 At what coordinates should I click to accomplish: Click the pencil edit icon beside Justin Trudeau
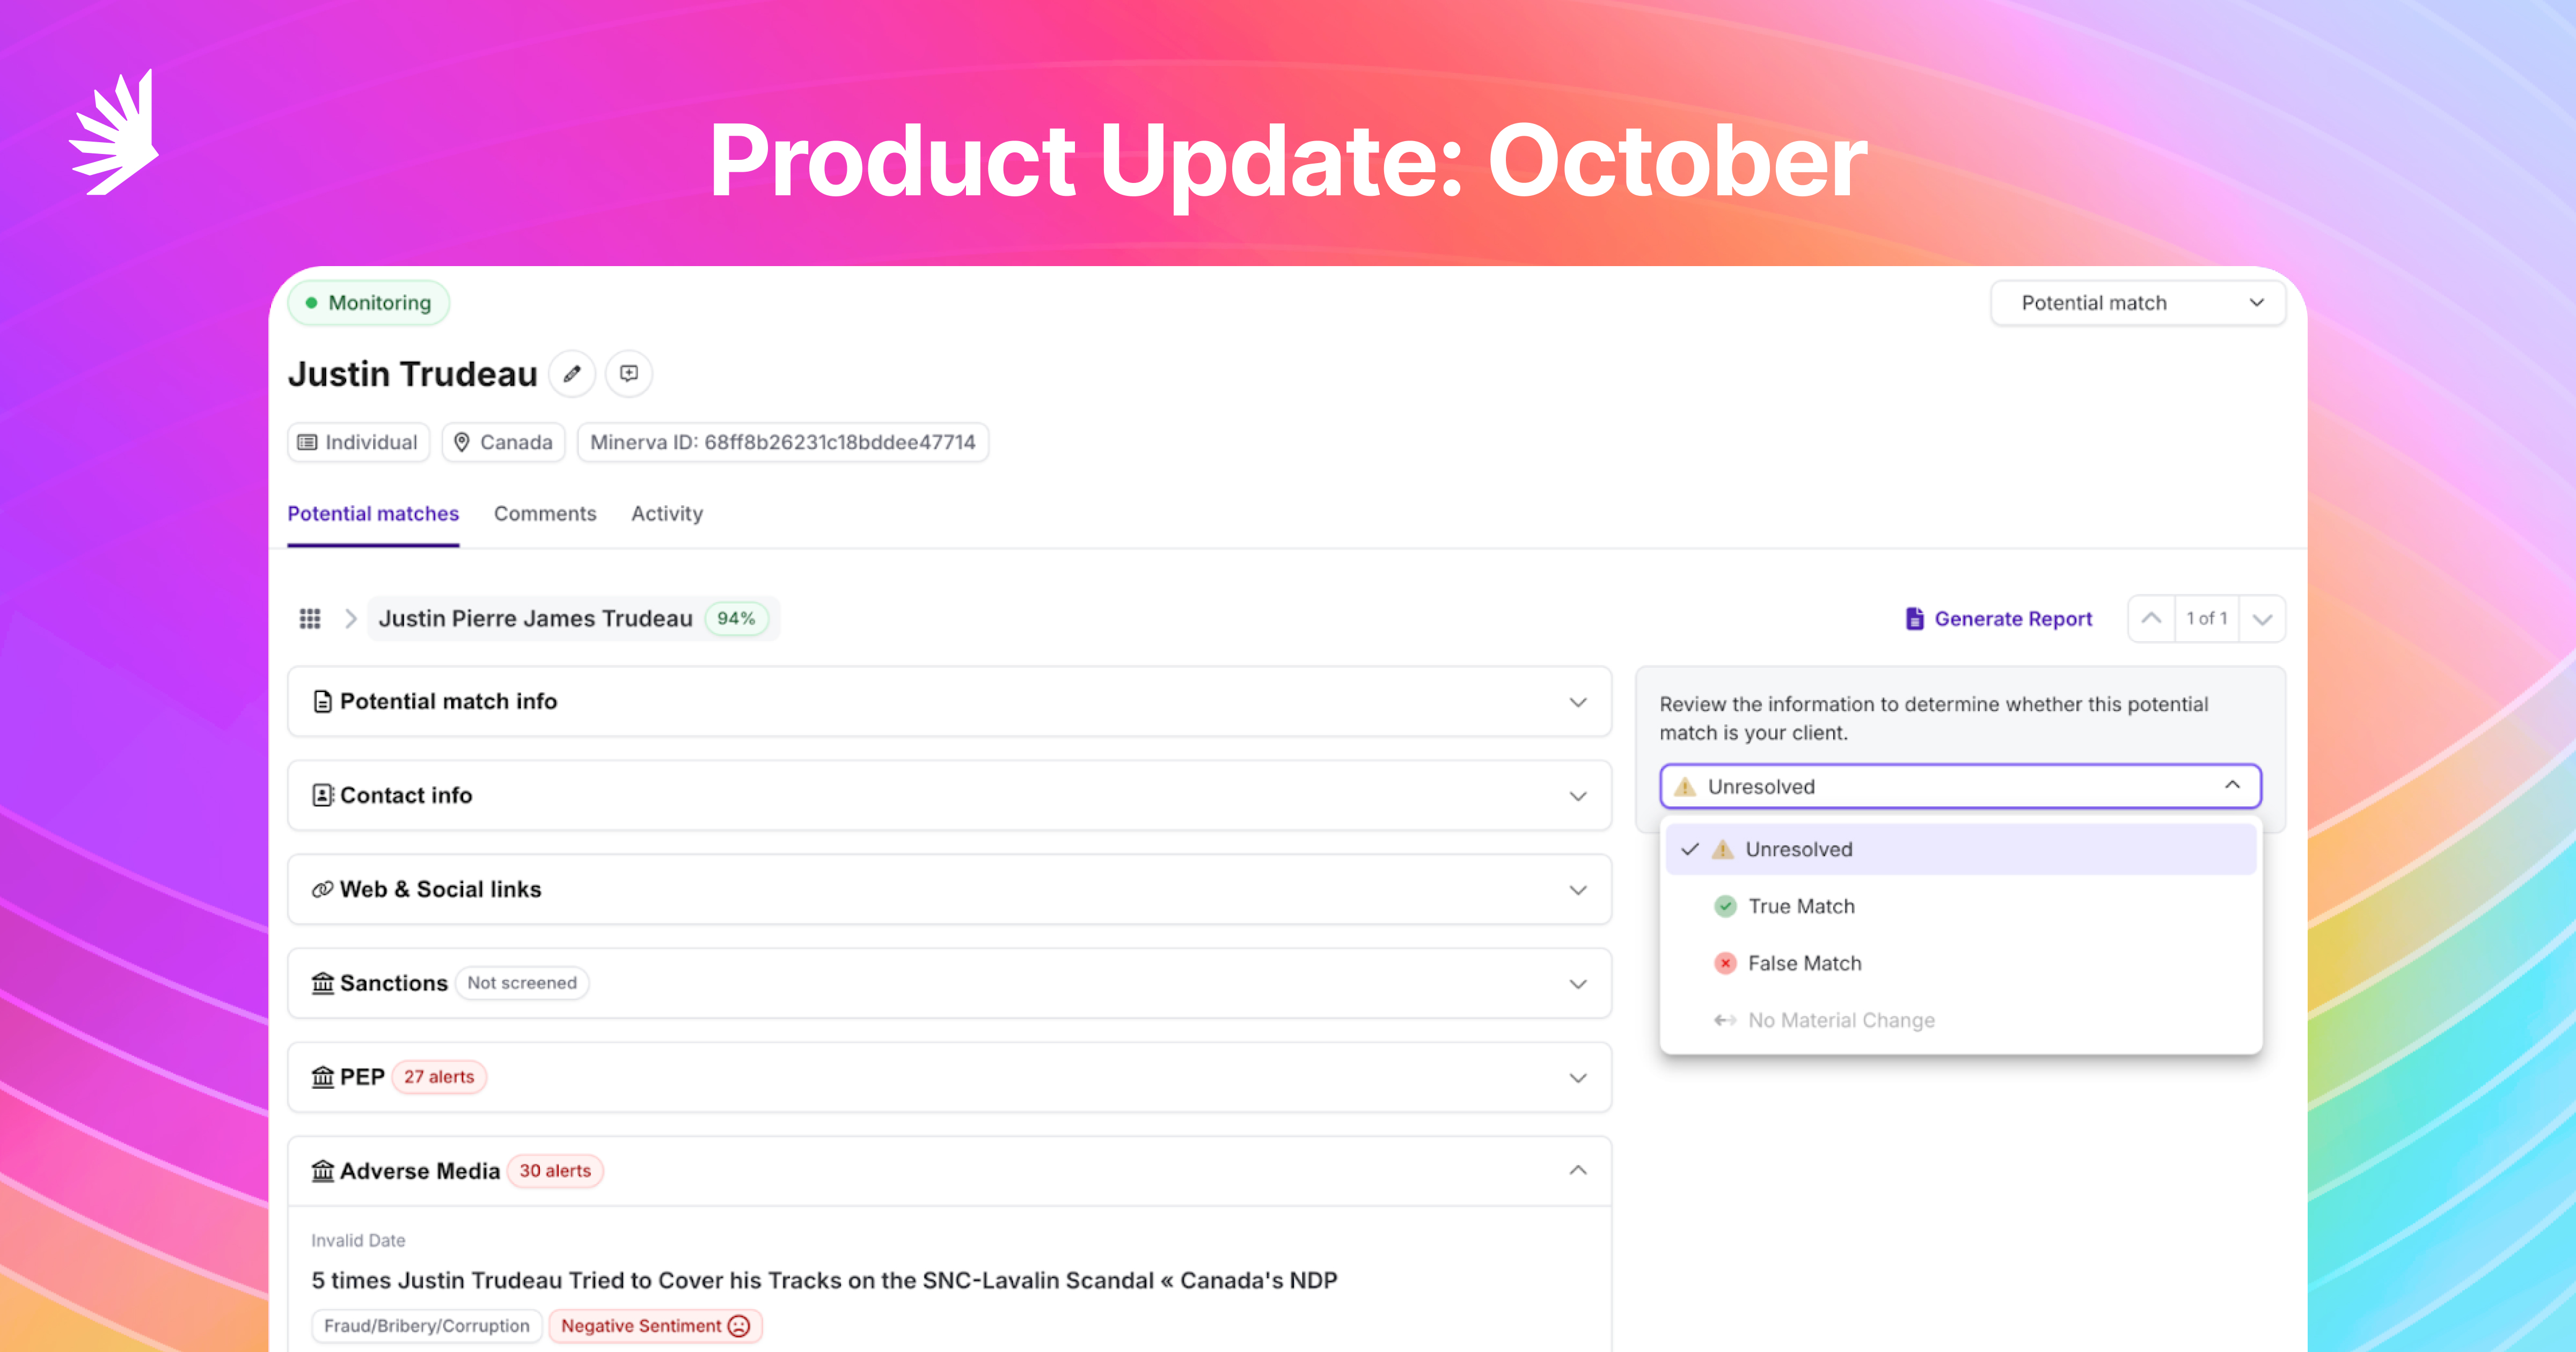pyautogui.click(x=572, y=374)
